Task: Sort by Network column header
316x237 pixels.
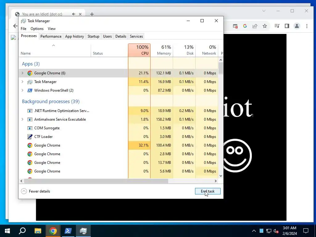Action: coord(207,50)
